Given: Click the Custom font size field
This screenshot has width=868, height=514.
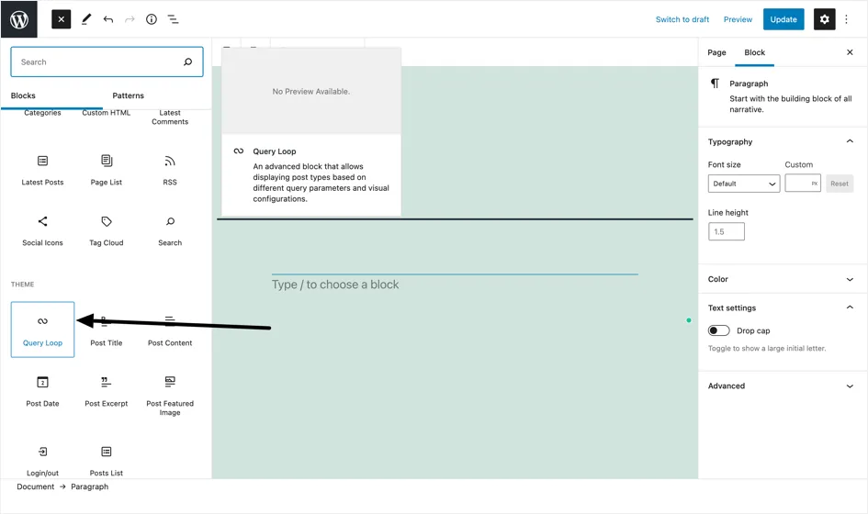Looking at the screenshot, I should (803, 184).
